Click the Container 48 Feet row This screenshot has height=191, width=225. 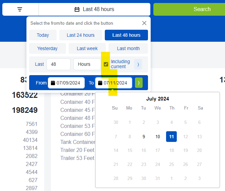[77, 118]
